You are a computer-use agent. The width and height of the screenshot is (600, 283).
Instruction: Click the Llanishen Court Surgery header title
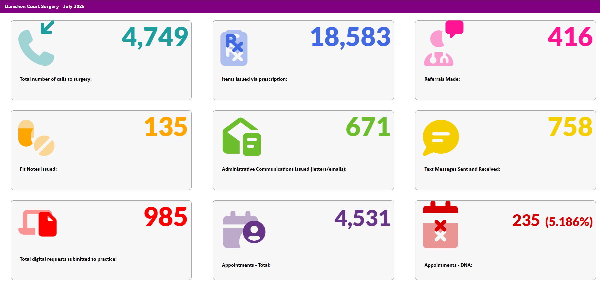click(45, 6)
